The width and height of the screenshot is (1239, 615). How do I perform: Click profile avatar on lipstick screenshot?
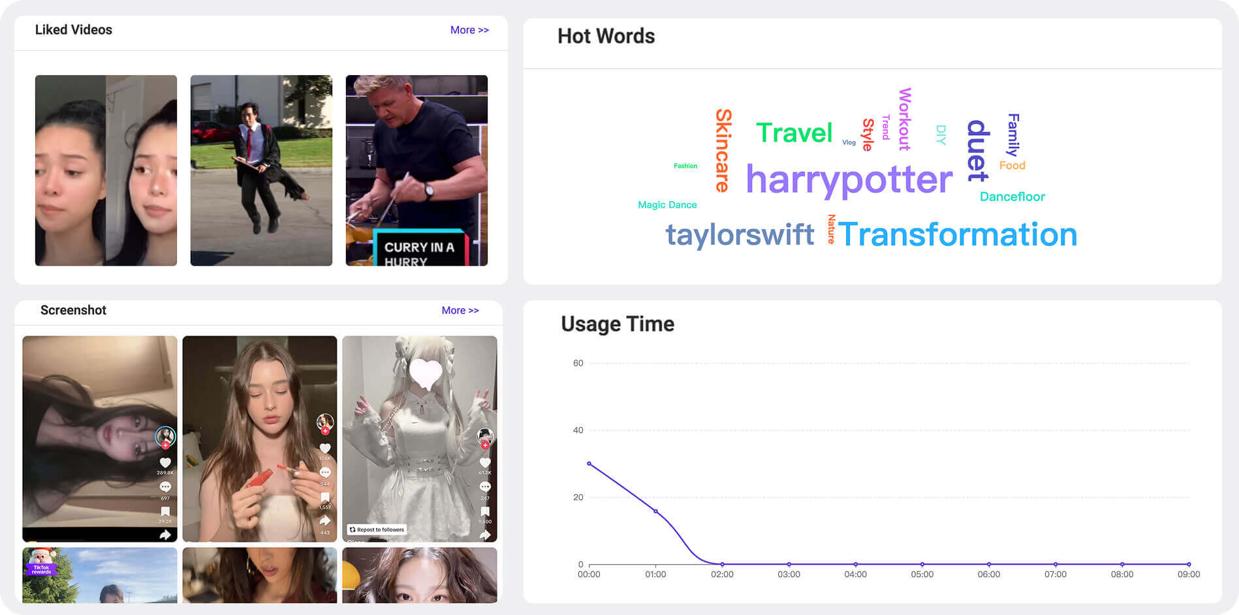325,422
